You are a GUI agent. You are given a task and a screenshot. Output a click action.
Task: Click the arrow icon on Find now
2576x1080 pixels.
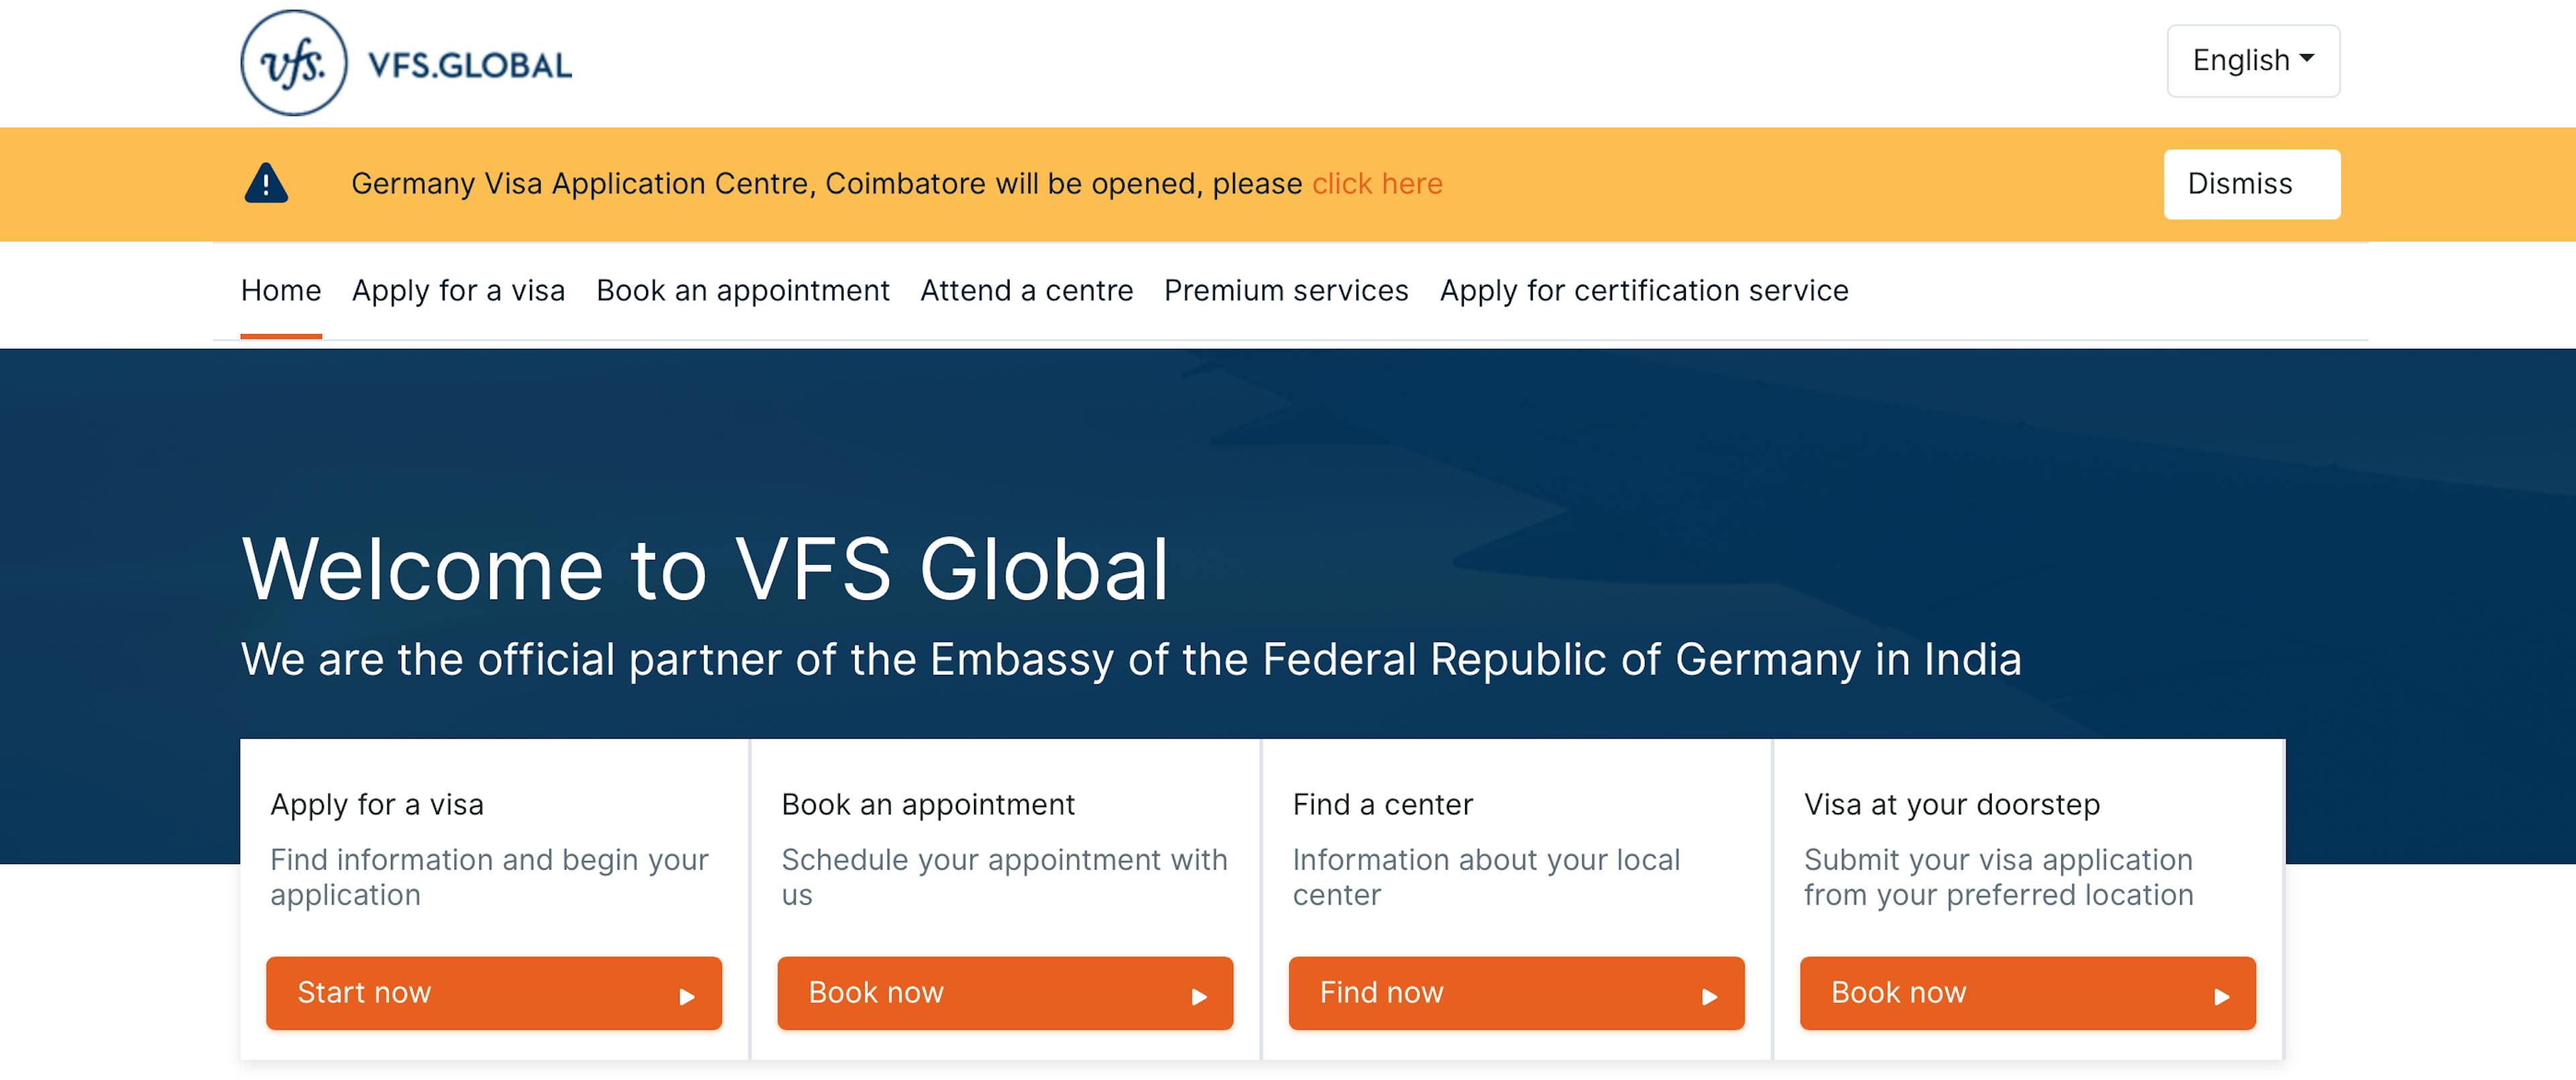(x=1709, y=996)
